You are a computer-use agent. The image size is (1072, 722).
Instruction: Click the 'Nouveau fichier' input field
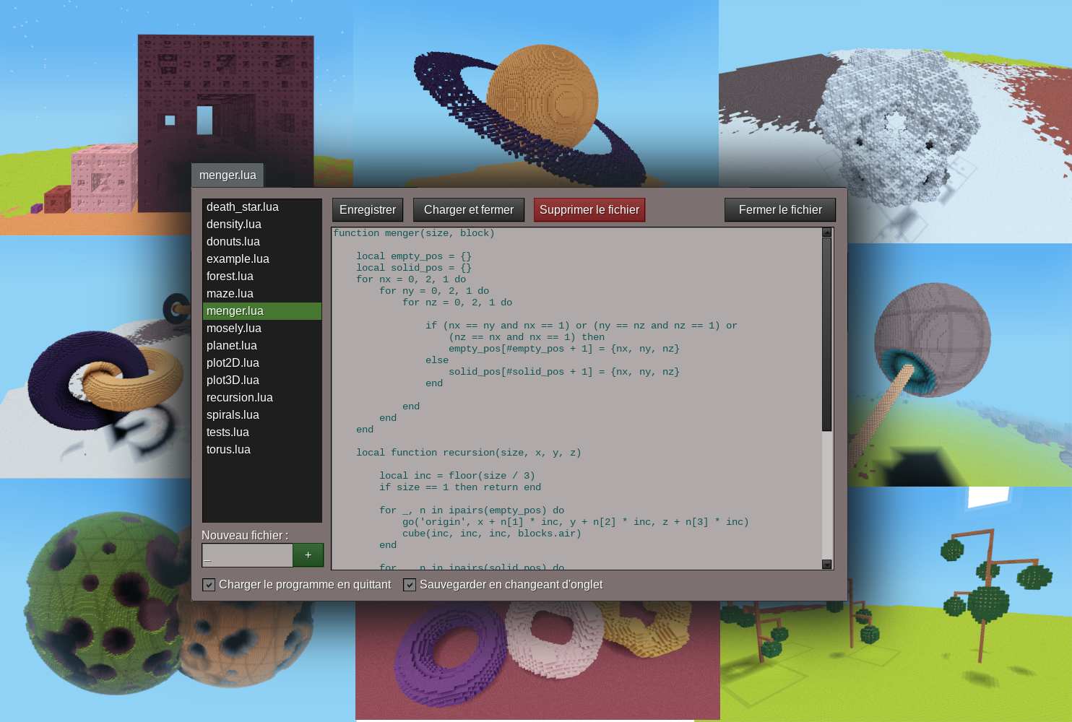click(247, 554)
